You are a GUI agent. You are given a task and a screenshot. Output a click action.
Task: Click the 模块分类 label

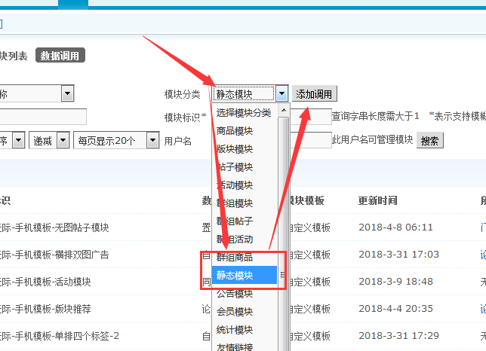coord(183,94)
